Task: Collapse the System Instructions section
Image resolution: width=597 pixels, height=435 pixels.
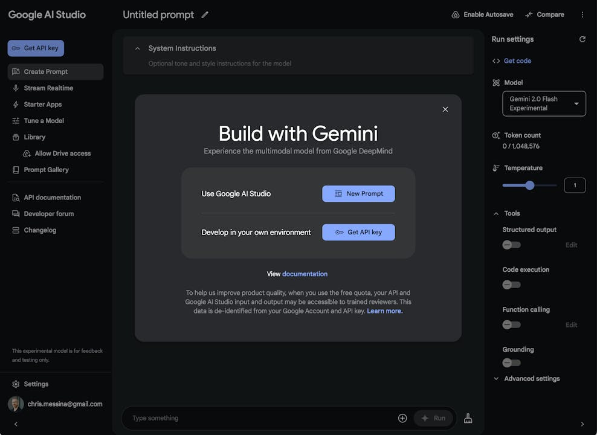Action: click(137, 49)
